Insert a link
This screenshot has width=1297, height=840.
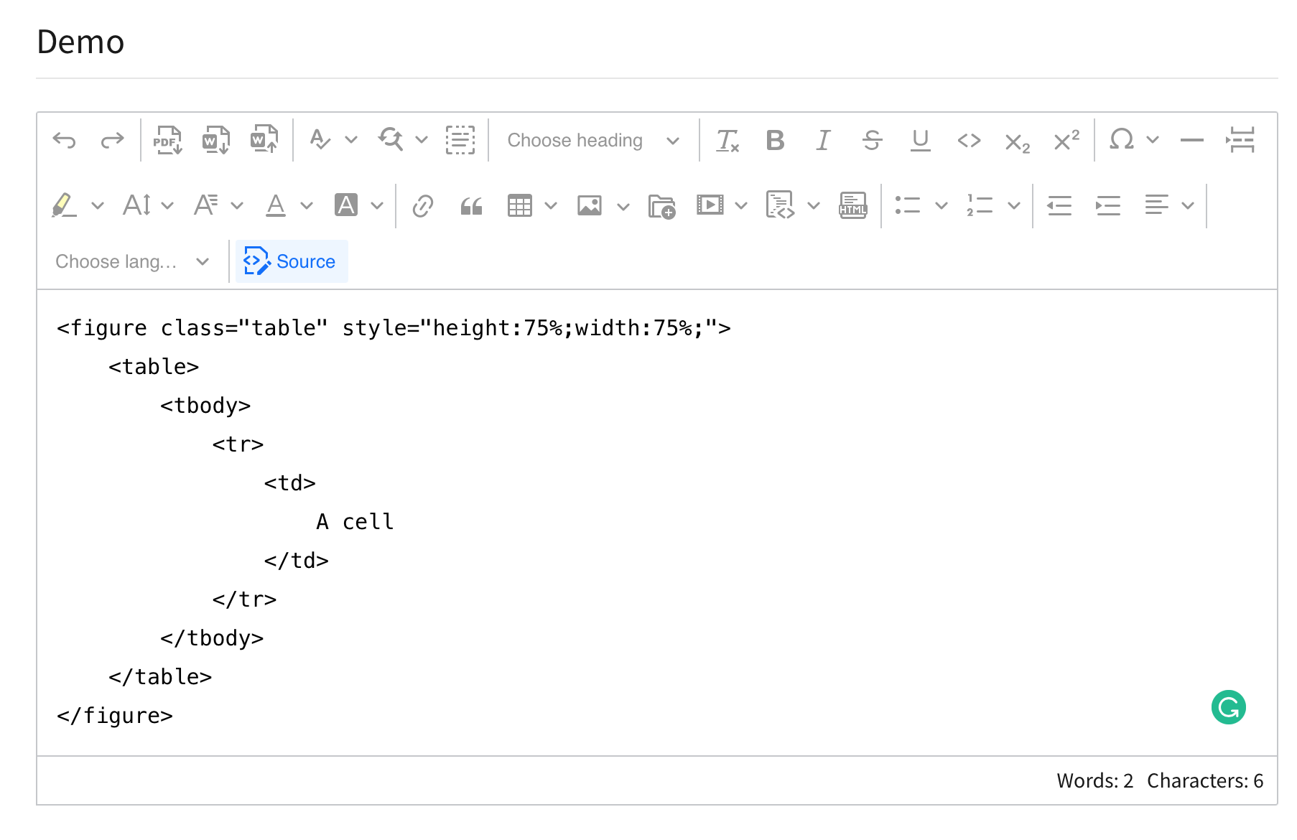coord(423,206)
